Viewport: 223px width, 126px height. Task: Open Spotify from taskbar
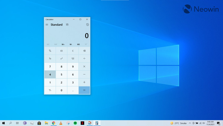coord(75,123)
